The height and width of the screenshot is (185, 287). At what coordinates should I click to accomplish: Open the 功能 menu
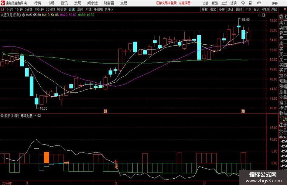[205, 3]
